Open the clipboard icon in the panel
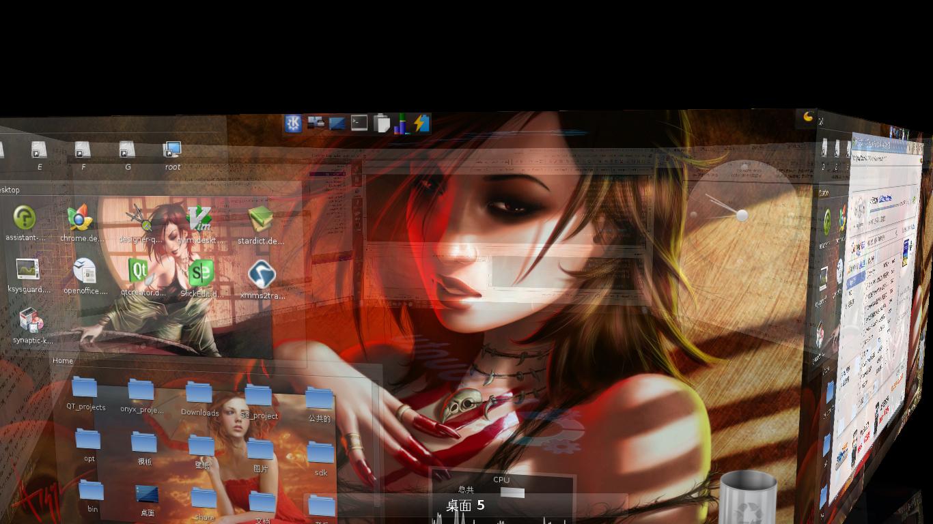This screenshot has width=933, height=524. [x=382, y=123]
